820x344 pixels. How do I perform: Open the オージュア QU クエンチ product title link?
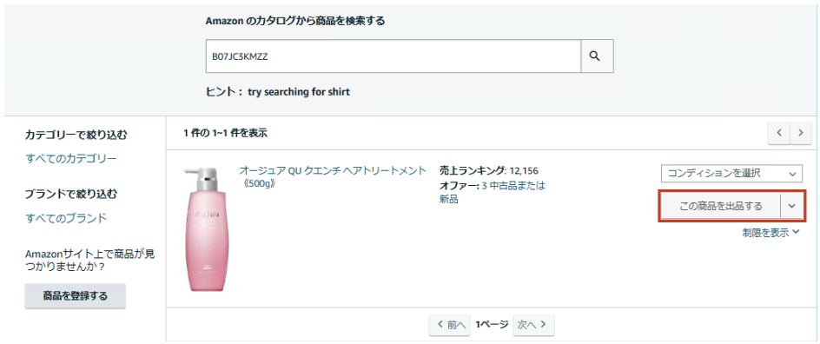[333, 178]
